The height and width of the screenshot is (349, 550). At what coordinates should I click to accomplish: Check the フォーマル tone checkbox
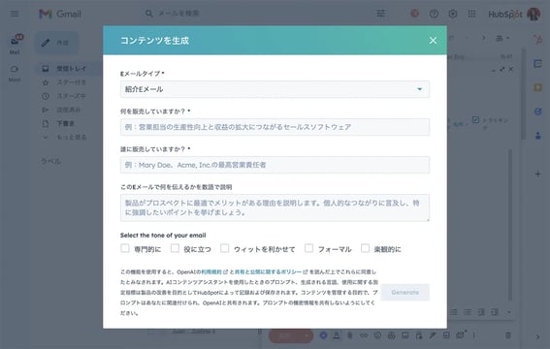click(x=308, y=248)
